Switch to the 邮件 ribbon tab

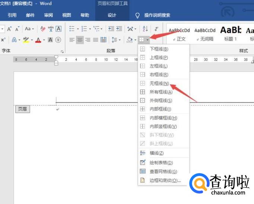pyautogui.click(x=30, y=15)
